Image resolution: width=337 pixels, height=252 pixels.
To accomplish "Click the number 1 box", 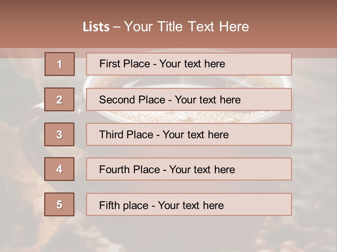I will point(60,64).
